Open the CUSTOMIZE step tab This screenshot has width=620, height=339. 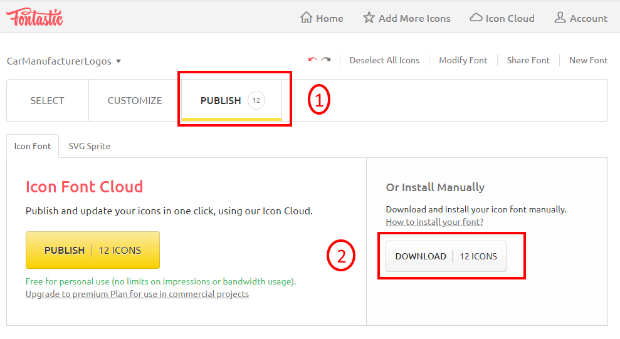(135, 100)
